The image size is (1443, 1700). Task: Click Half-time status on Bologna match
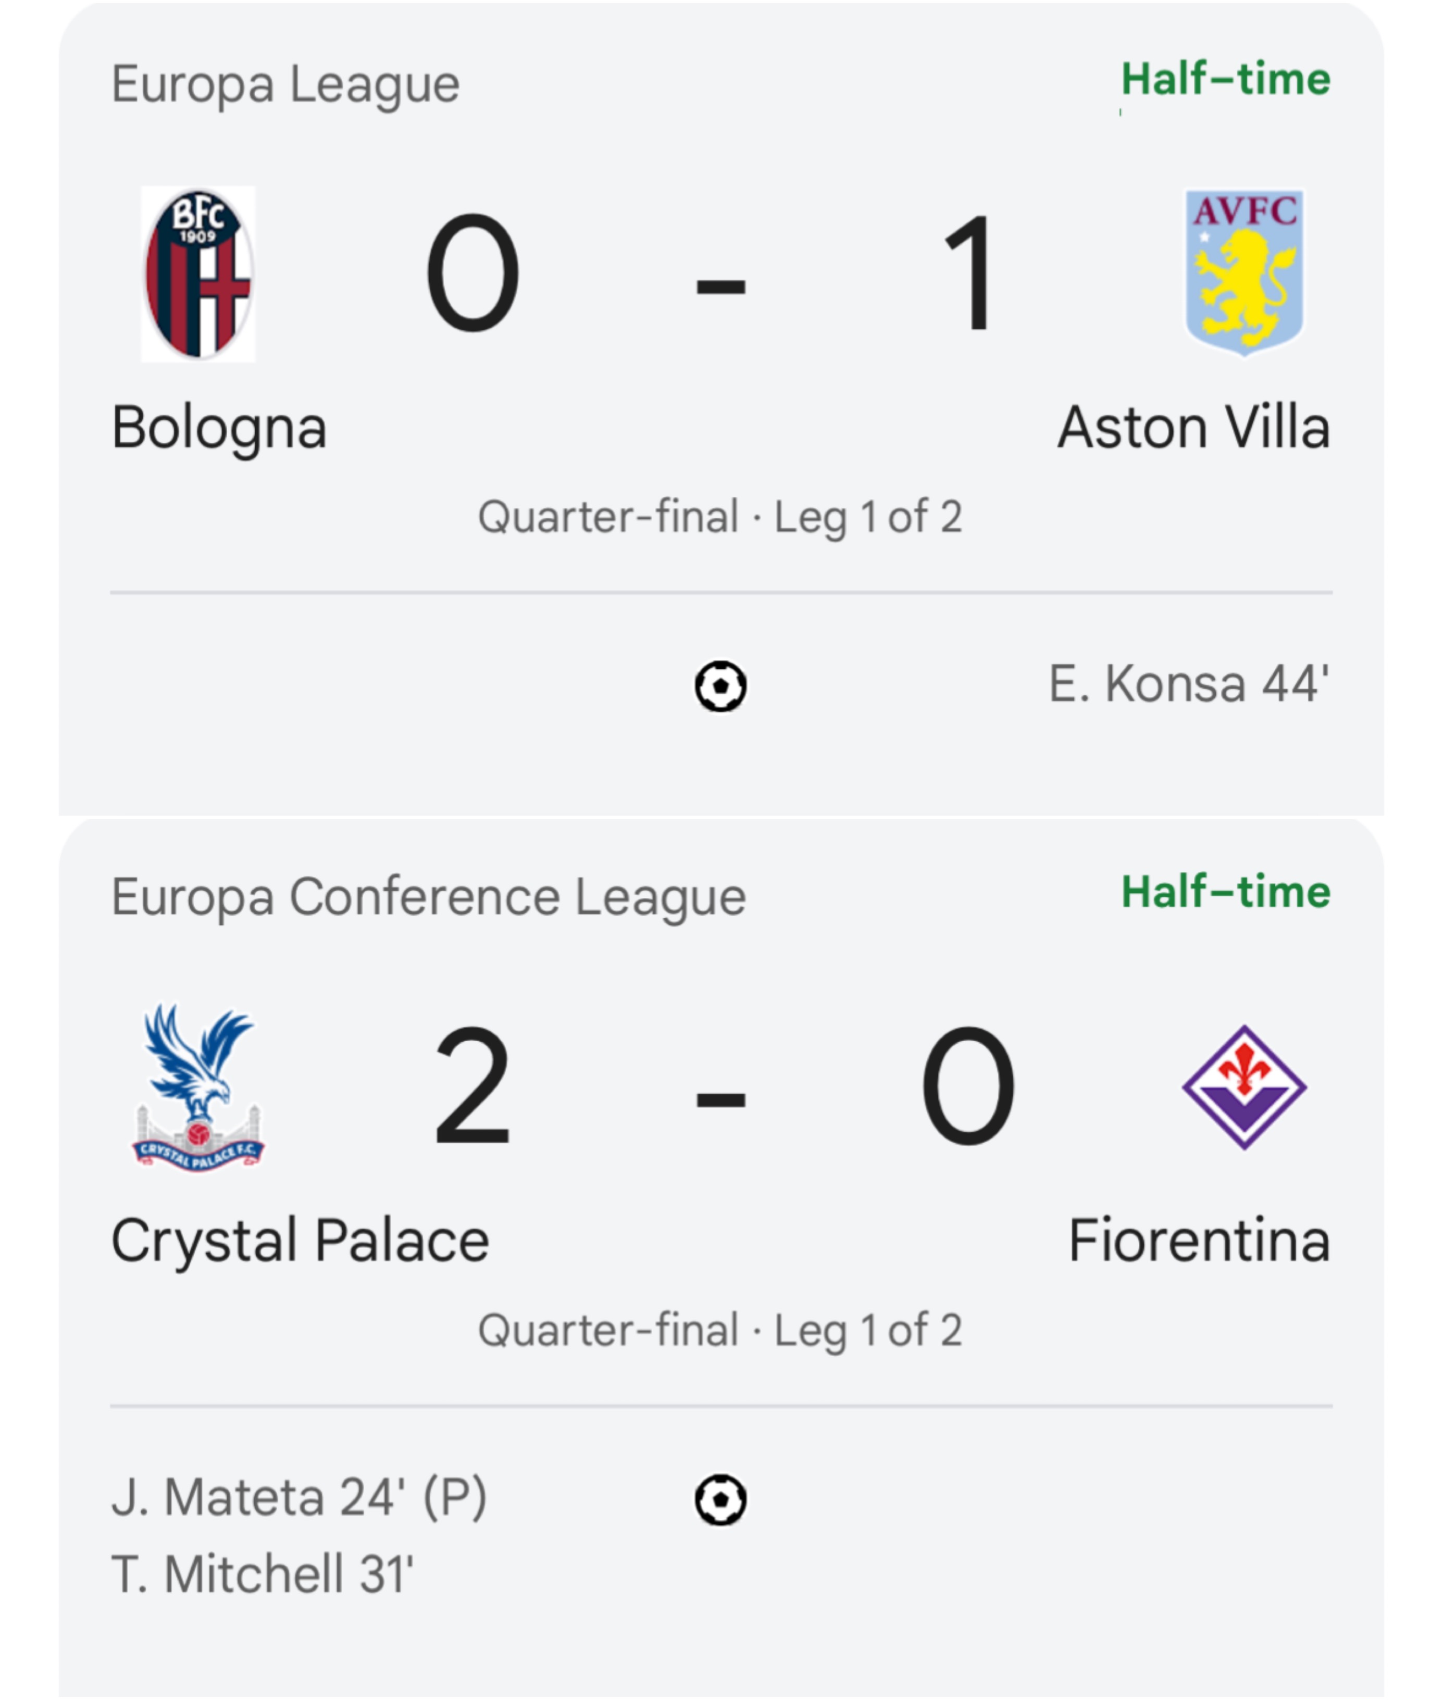coord(1225,79)
